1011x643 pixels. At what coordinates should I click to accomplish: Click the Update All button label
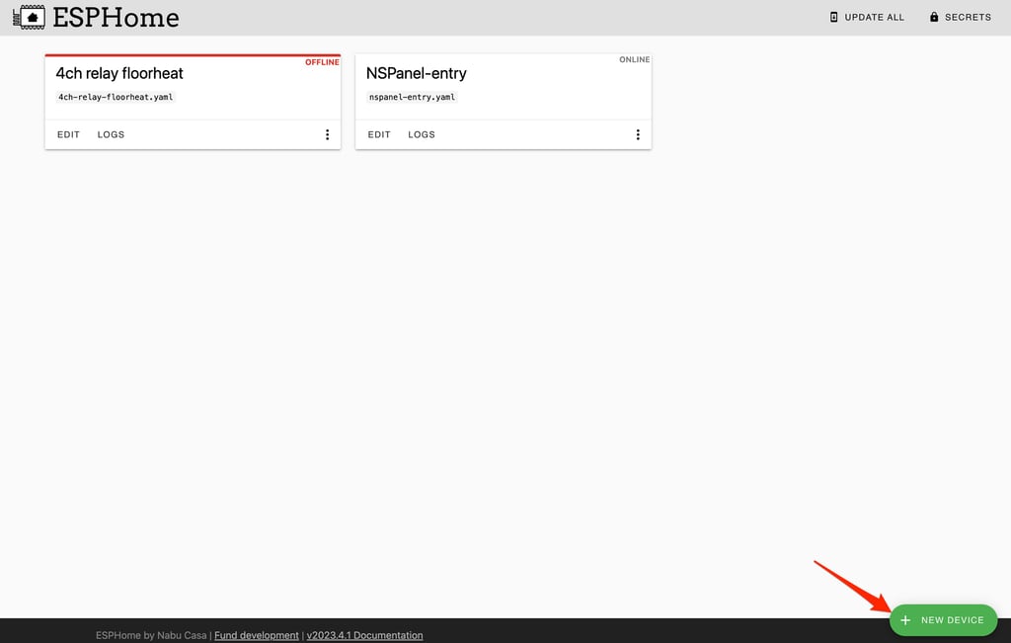[875, 18]
